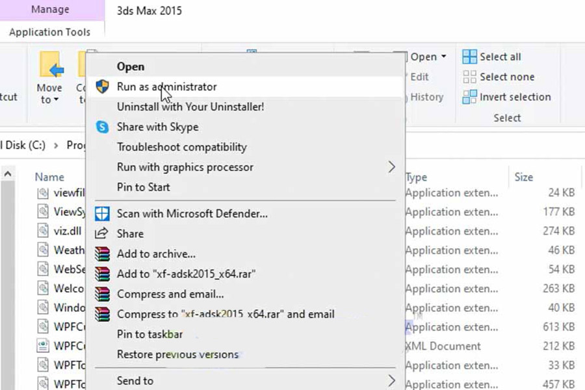The width and height of the screenshot is (585, 390).
Task: Click the file icon beside Weath
Action: coord(43,250)
